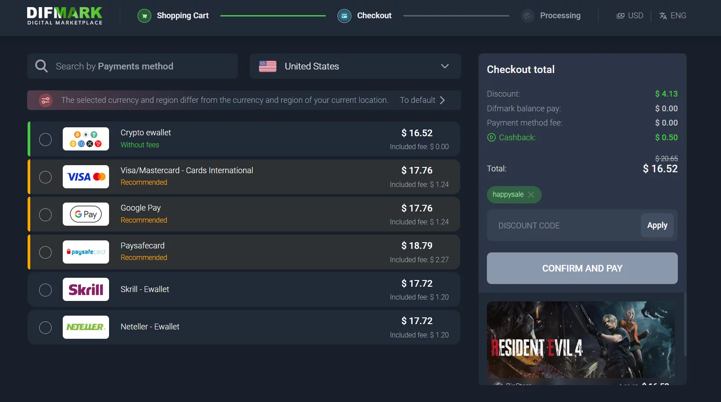721x402 pixels.
Task: Go to the Shopping Cart step
Action: pyautogui.click(x=182, y=16)
